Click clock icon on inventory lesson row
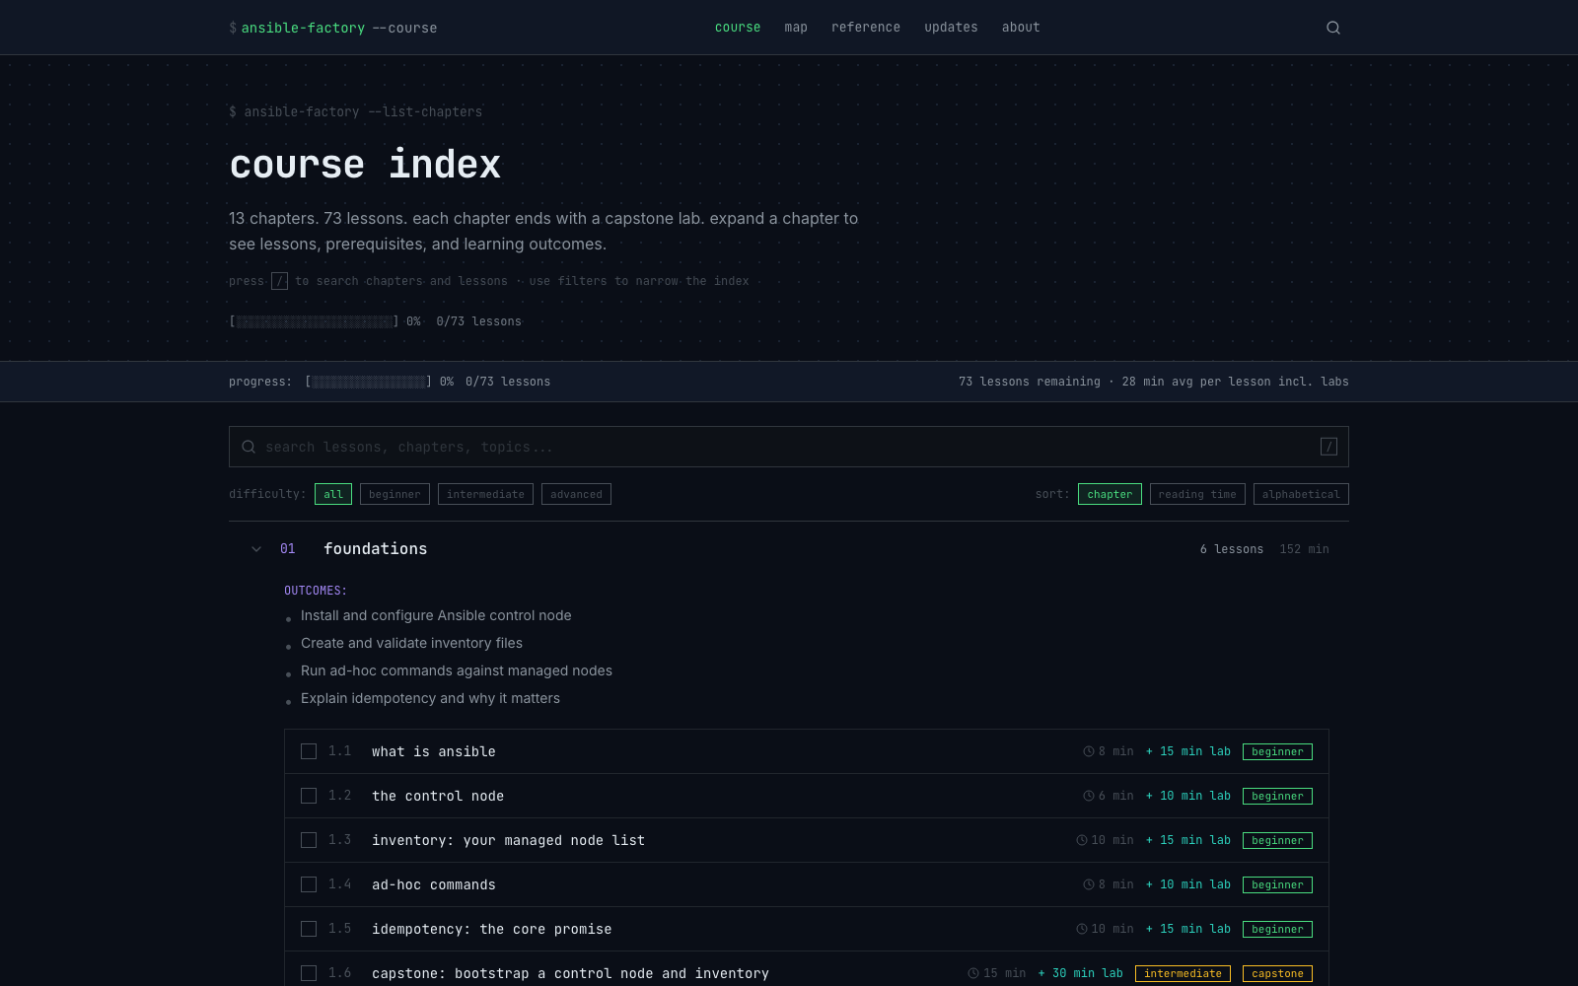The width and height of the screenshot is (1578, 986). point(1082,840)
